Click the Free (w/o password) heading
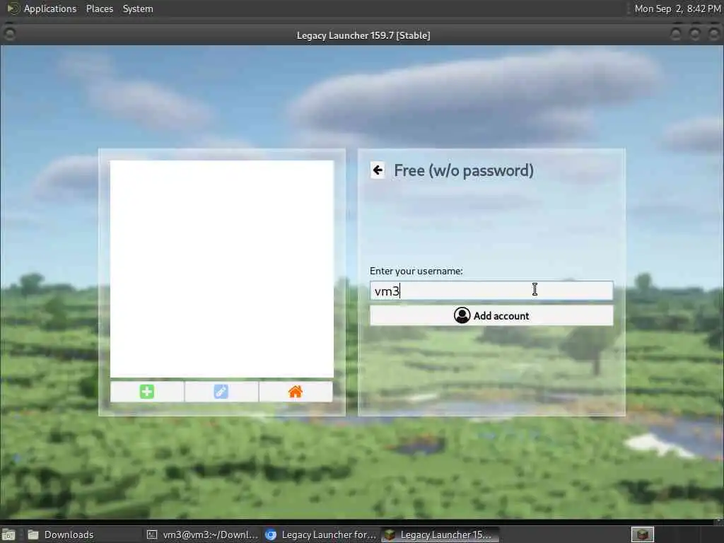The height and width of the screenshot is (543, 724). click(464, 171)
